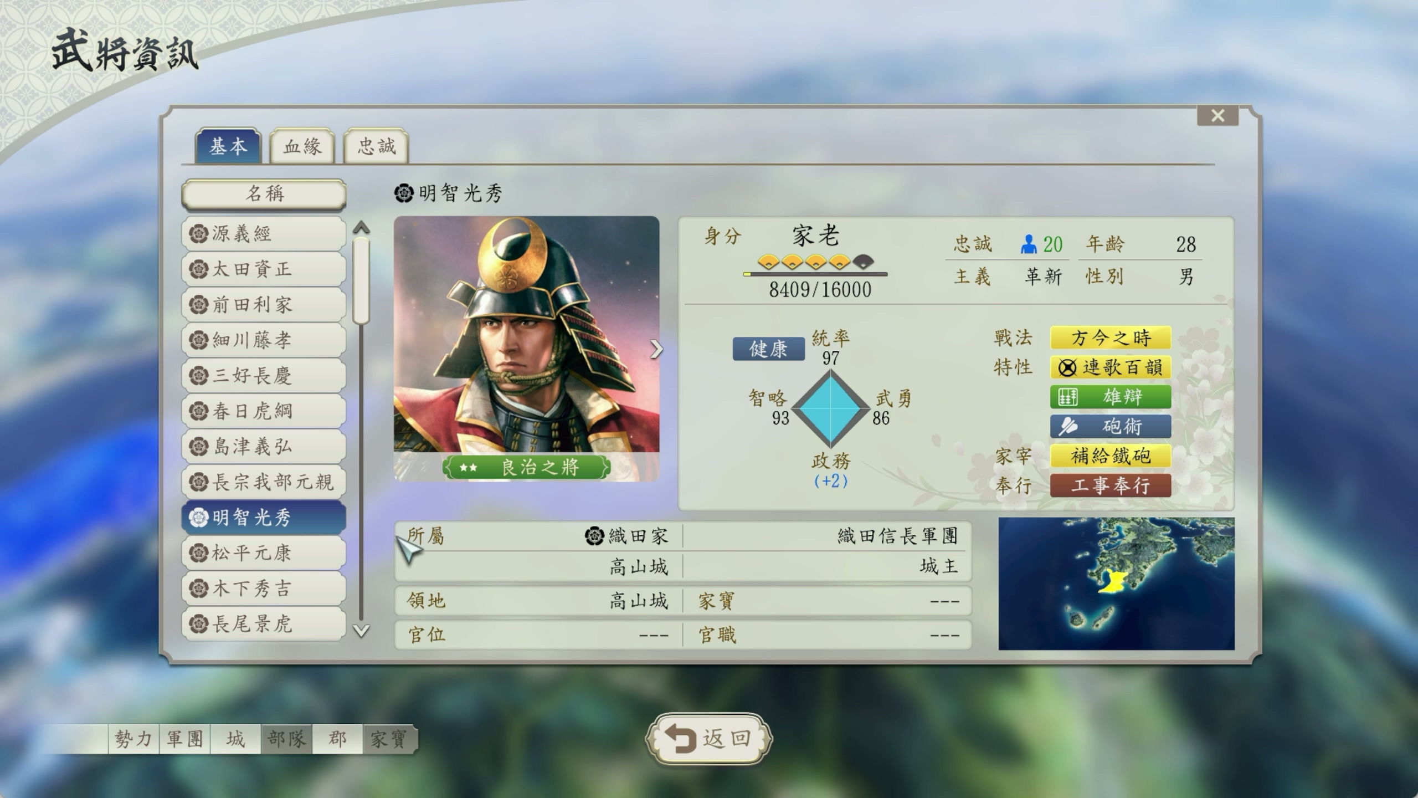The image size is (1418, 798).
Task: Toggle the 勢力 filter at bottom bar
Action: pyautogui.click(x=133, y=739)
